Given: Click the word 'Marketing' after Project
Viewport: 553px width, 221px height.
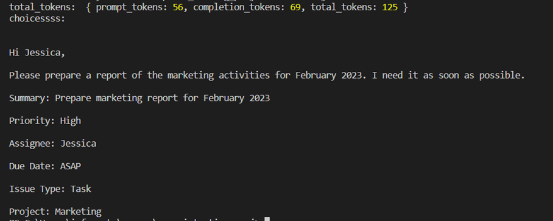Looking at the screenshot, I should click(x=79, y=211).
